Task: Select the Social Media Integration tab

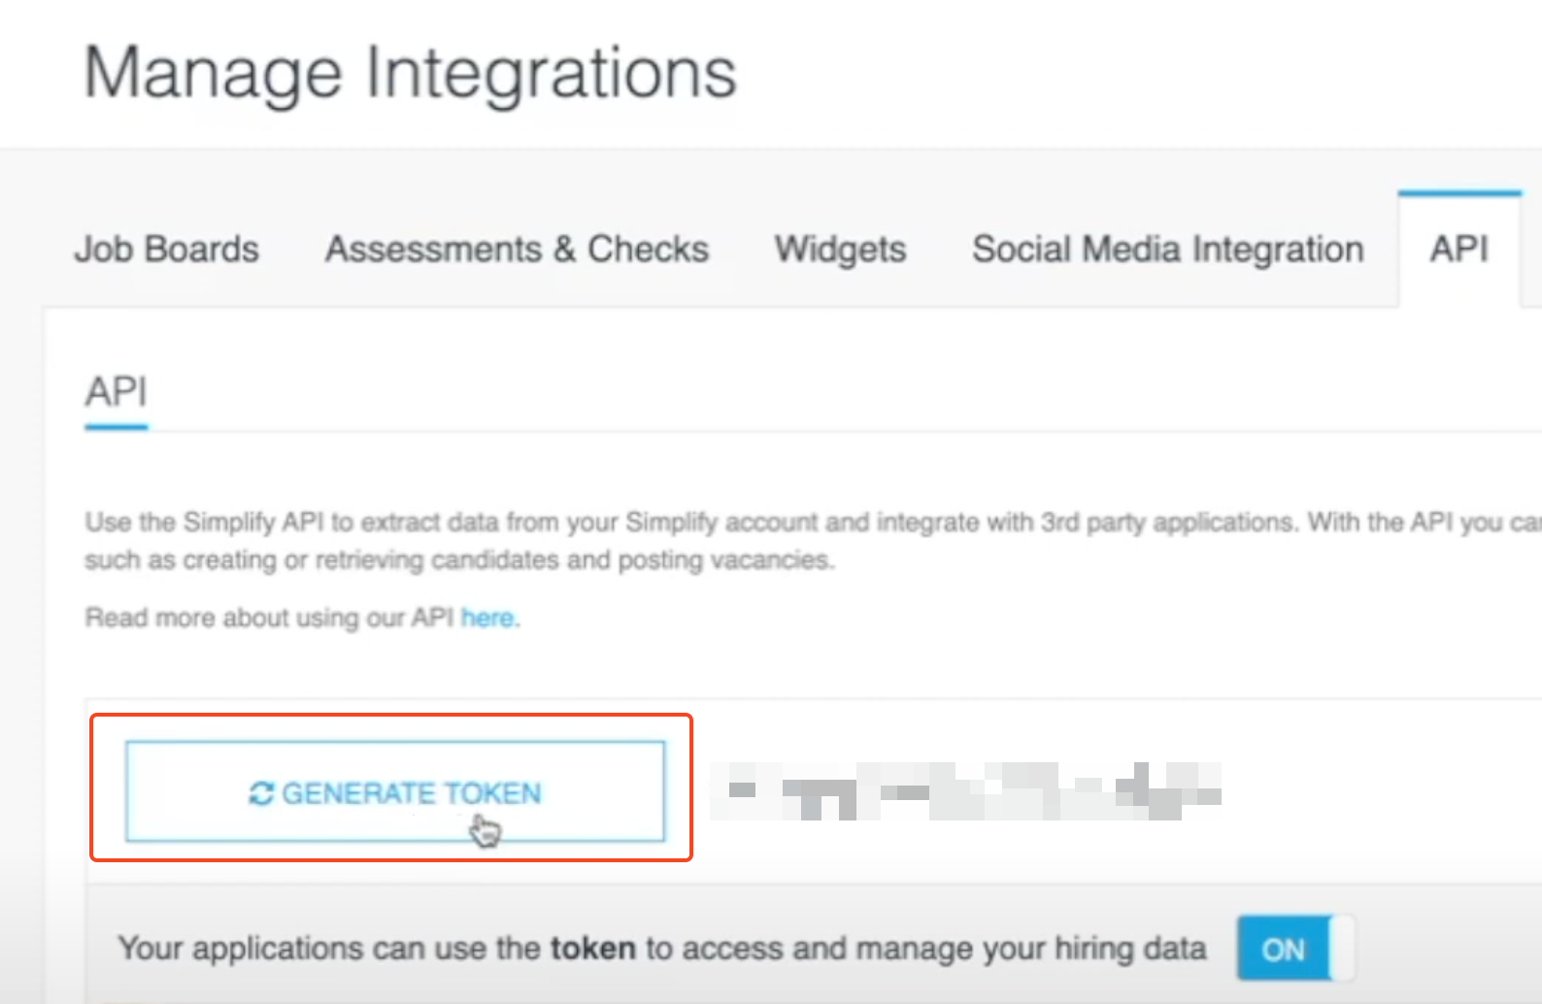Action: [x=1167, y=250]
